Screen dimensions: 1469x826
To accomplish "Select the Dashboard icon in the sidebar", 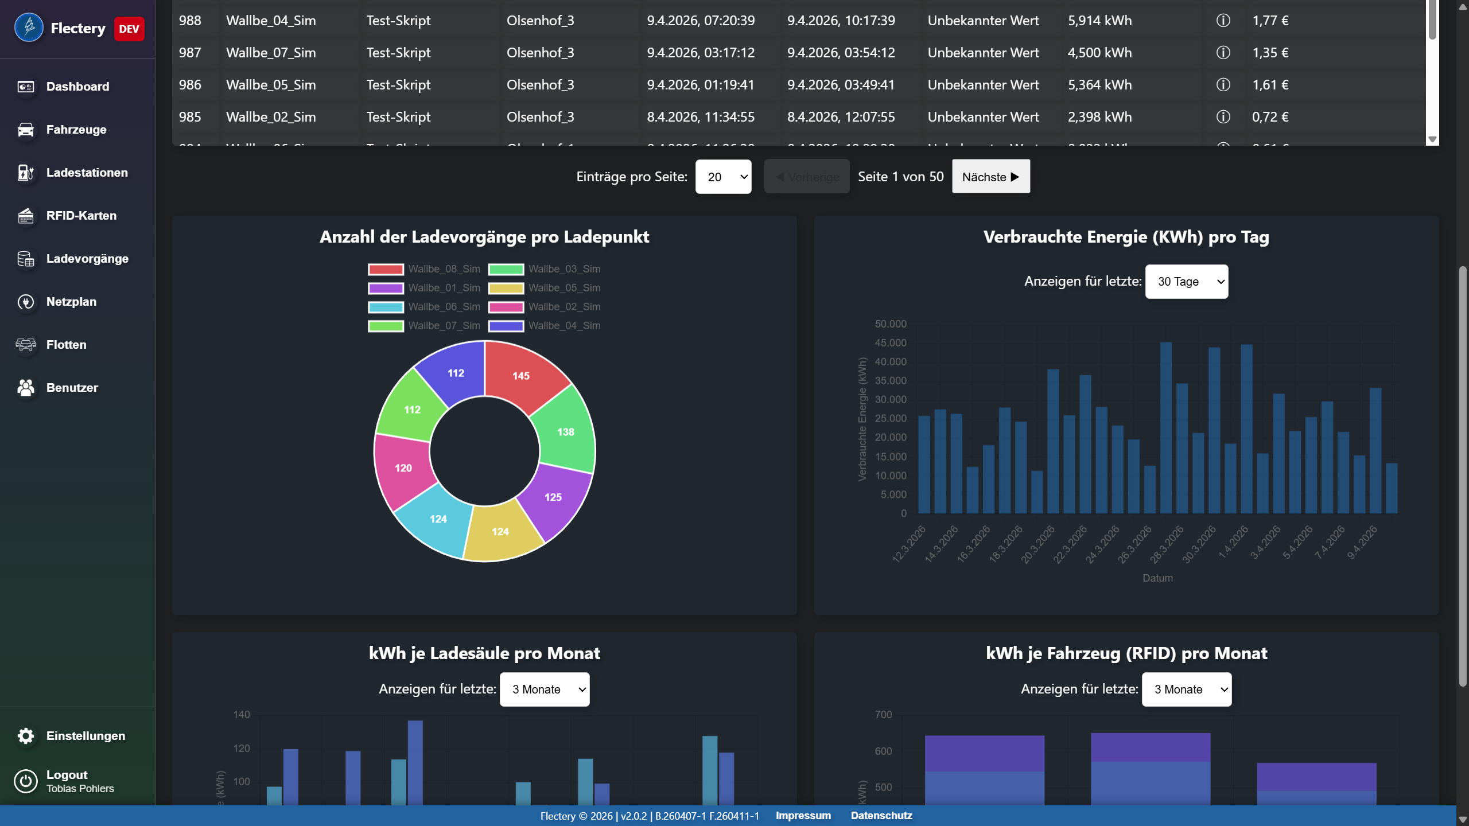I will (26, 86).
